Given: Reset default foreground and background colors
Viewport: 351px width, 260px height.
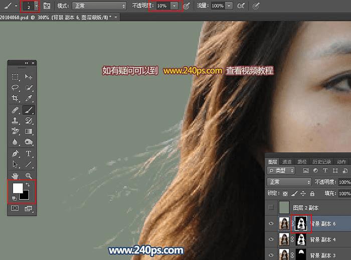Looking at the screenshot, I should pyautogui.click(x=14, y=198).
